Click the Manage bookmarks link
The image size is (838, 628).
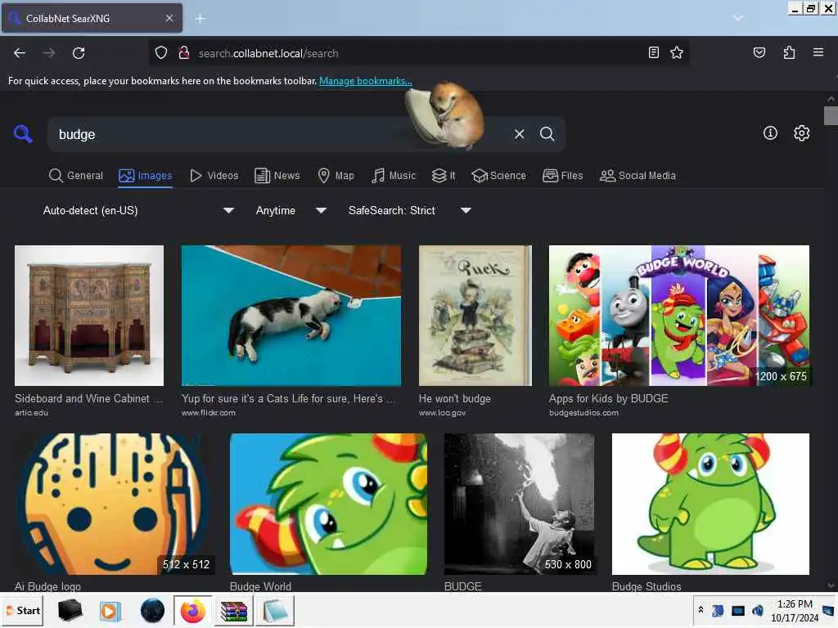pyautogui.click(x=366, y=81)
